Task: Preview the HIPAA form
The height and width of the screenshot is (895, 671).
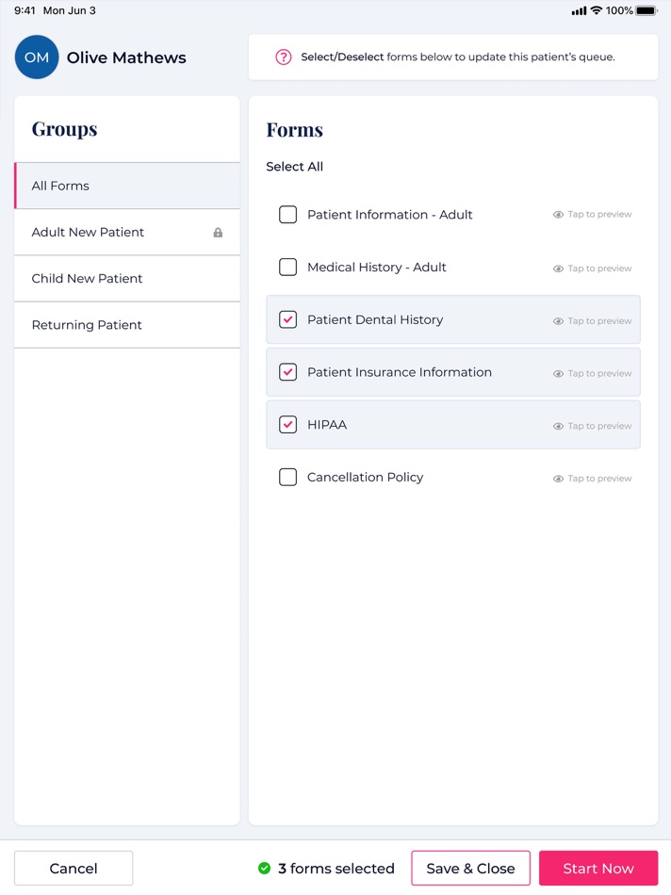Action: [x=592, y=425]
